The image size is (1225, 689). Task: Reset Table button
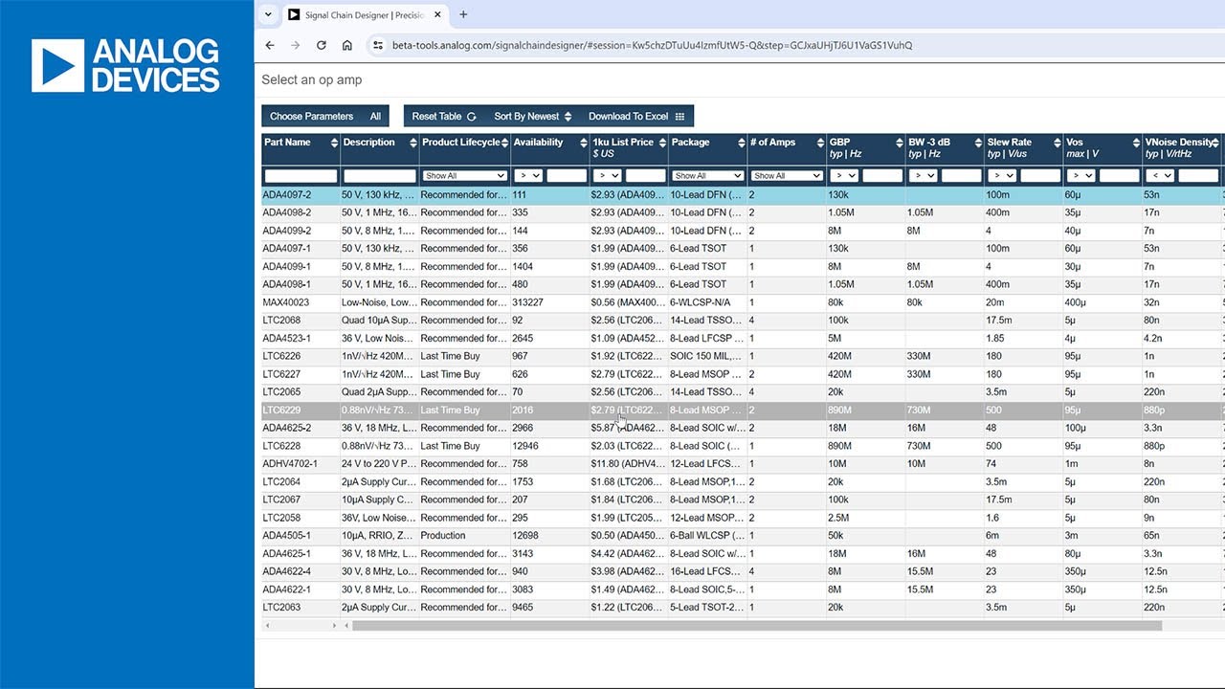pos(444,116)
